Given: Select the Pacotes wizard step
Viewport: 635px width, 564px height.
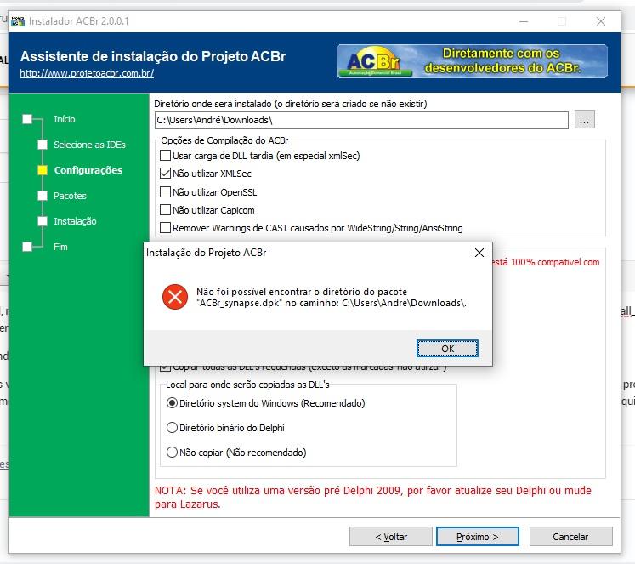Looking at the screenshot, I should click(70, 196).
